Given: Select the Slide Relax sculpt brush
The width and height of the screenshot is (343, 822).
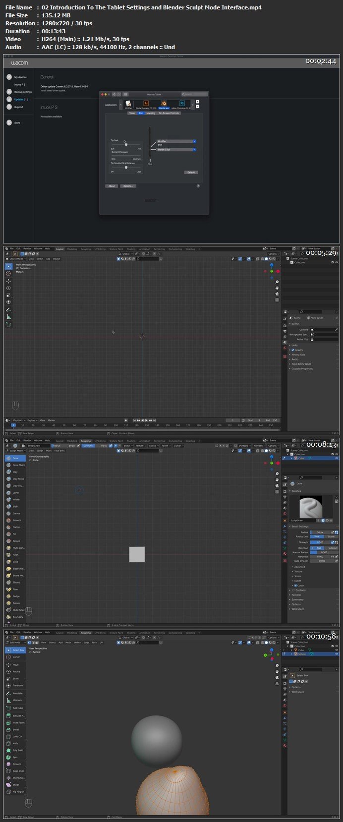Looking at the screenshot, I should (15, 610).
